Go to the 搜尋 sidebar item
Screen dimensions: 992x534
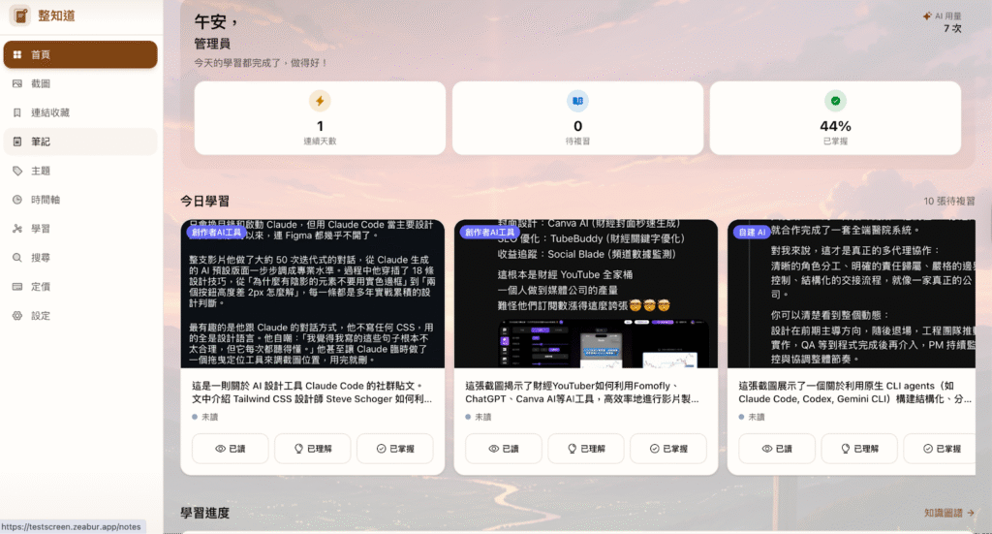80,258
